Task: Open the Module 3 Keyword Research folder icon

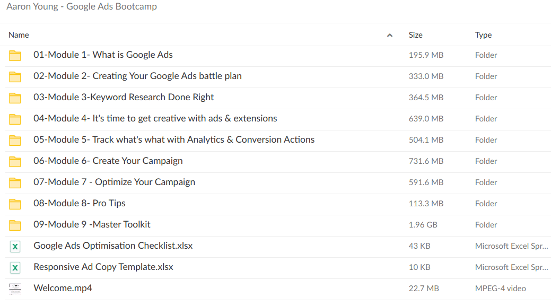Action: (15, 98)
